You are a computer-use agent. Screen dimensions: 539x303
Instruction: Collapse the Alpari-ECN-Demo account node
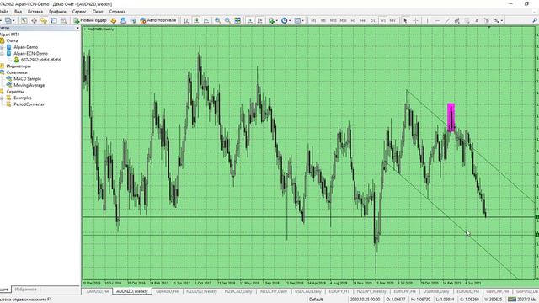coord(2,54)
